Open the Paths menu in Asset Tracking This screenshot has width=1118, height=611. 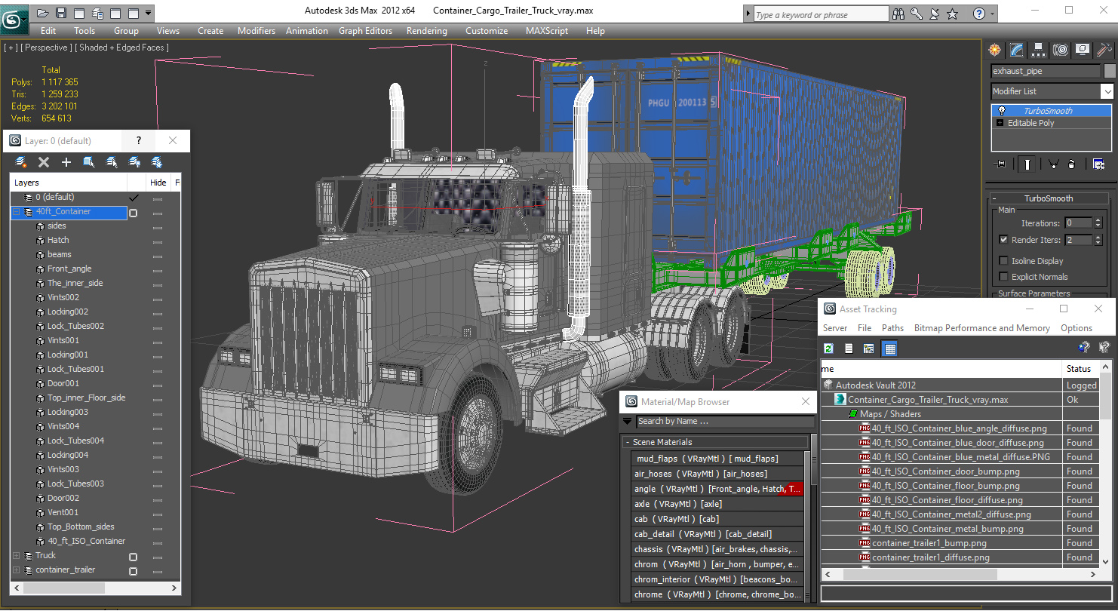click(x=892, y=328)
